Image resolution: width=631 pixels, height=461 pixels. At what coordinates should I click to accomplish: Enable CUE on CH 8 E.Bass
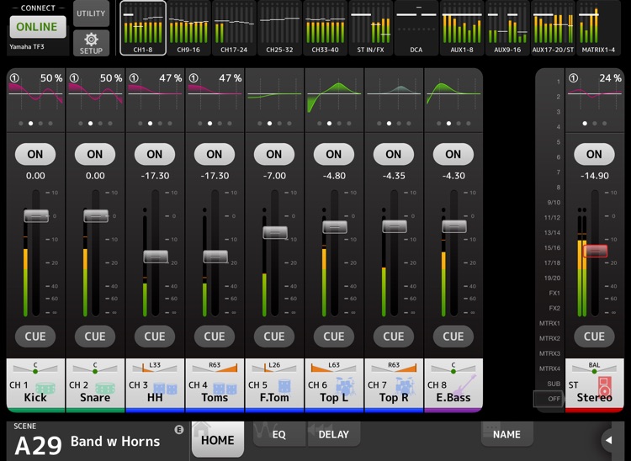(x=453, y=336)
